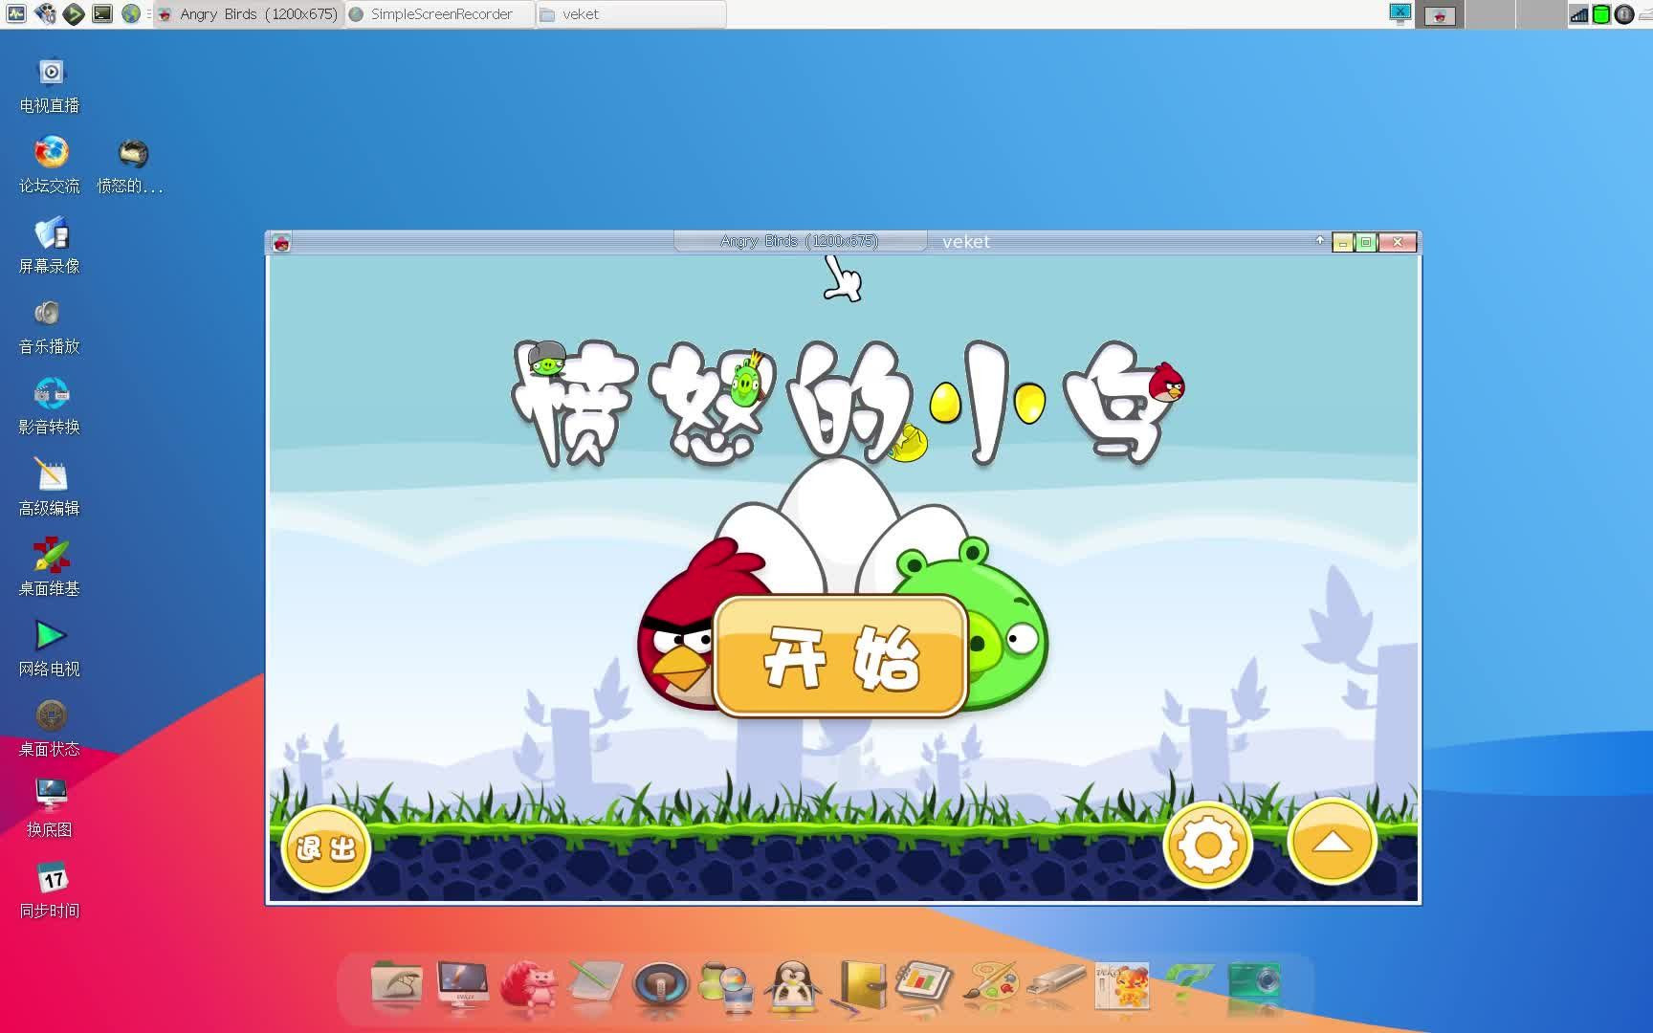
Task: Launch the 论坛交流 Firefox shortcut
Action: pyautogui.click(x=50, y=165)
